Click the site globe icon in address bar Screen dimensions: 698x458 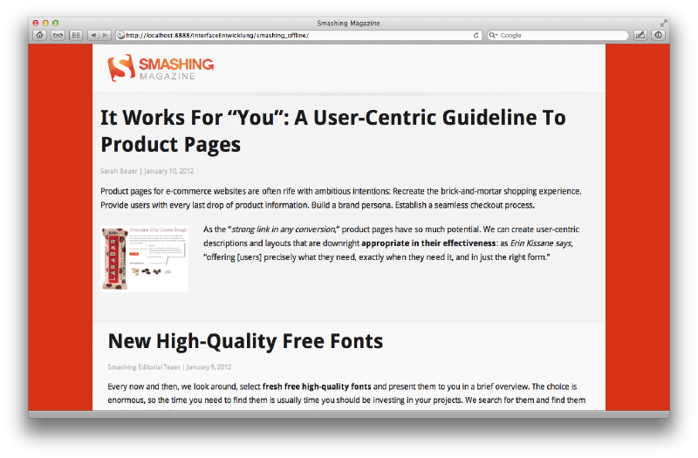[x=120, y=35]
